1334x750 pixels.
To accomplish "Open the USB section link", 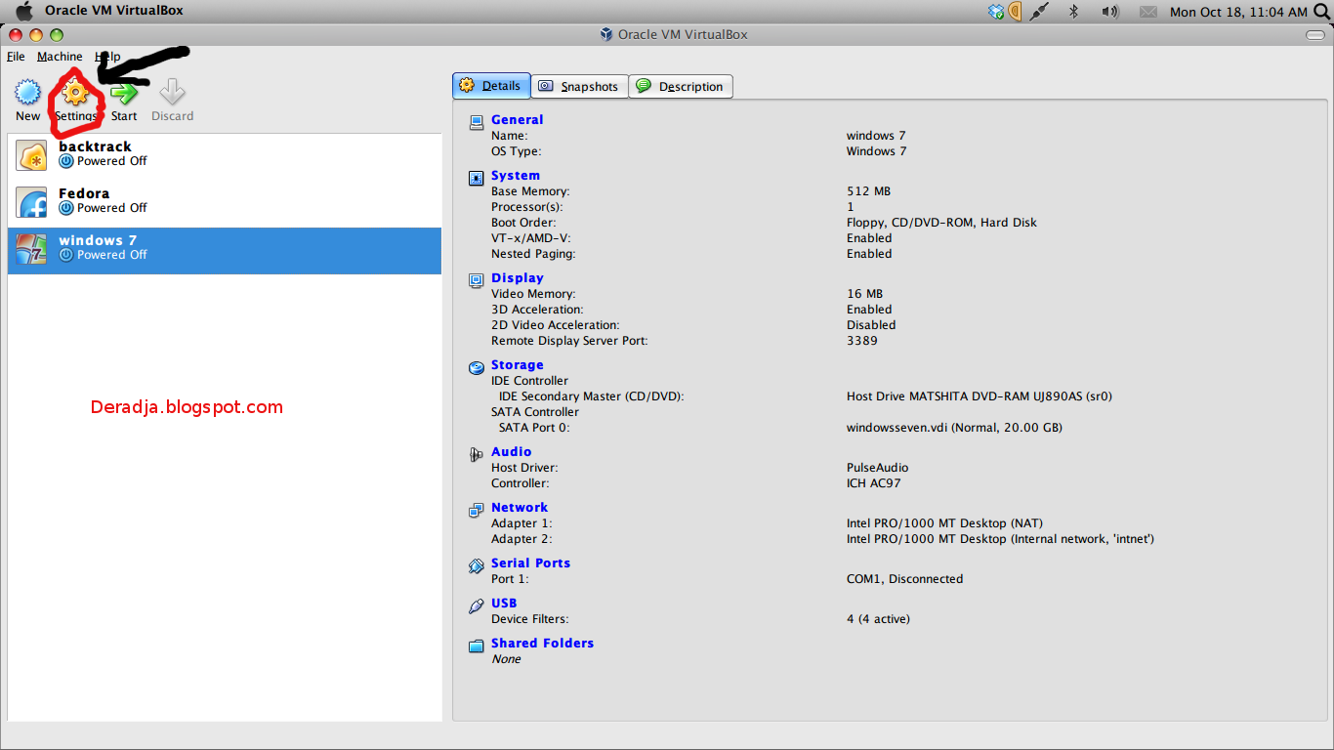I will click(x=504, y=604).
